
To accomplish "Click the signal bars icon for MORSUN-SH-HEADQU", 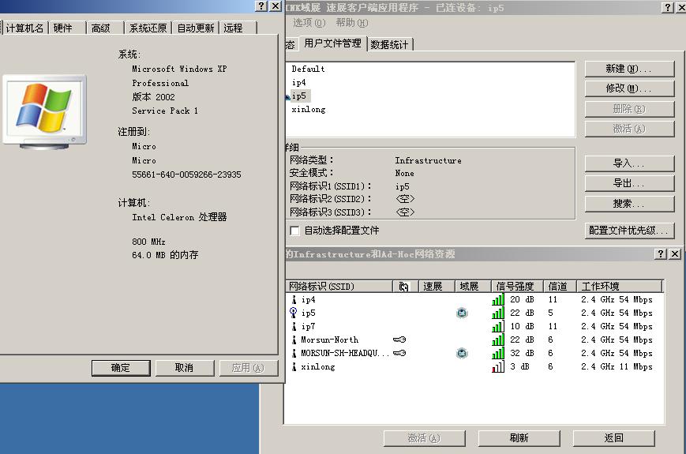I will (498, 353).
